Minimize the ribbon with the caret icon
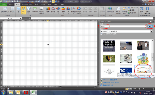155x95 pixels. pyautogui.click(x=143, y=4)
